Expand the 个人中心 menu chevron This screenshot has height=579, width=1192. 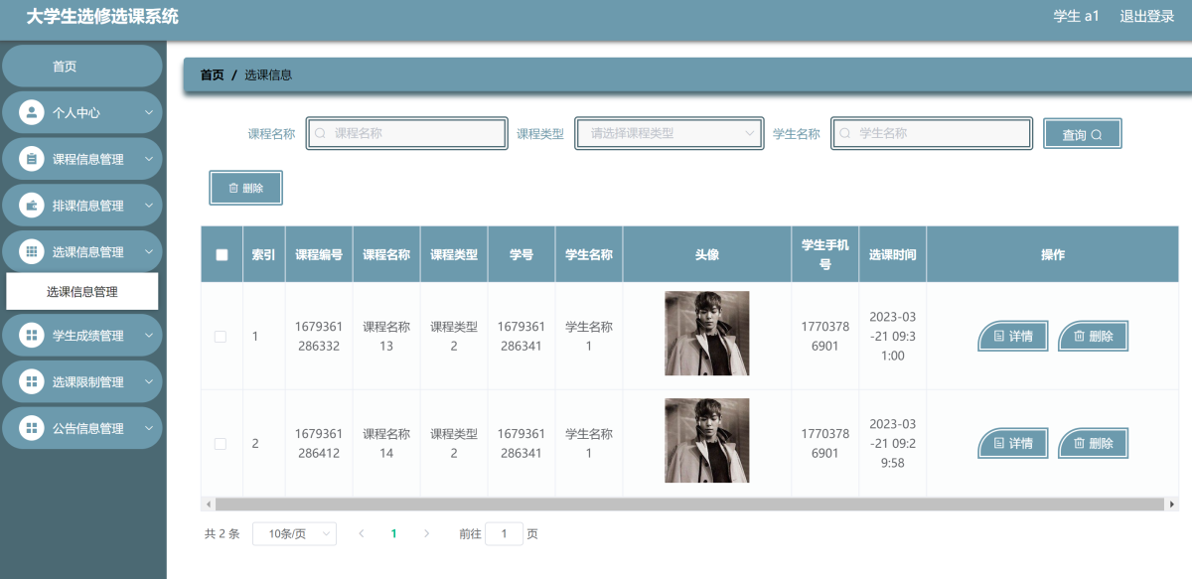pos(149,112)
